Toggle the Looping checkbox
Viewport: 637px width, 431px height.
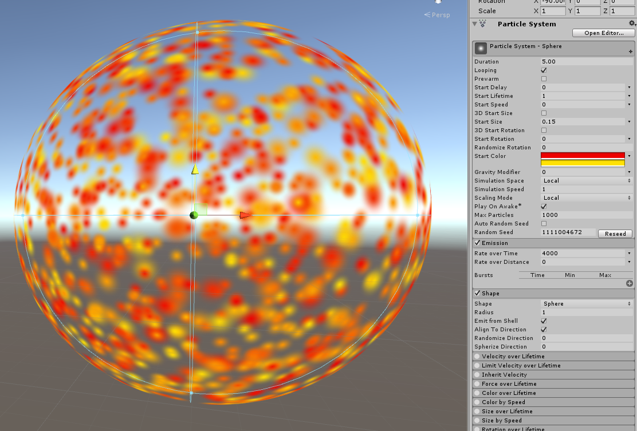coord(544,70)
